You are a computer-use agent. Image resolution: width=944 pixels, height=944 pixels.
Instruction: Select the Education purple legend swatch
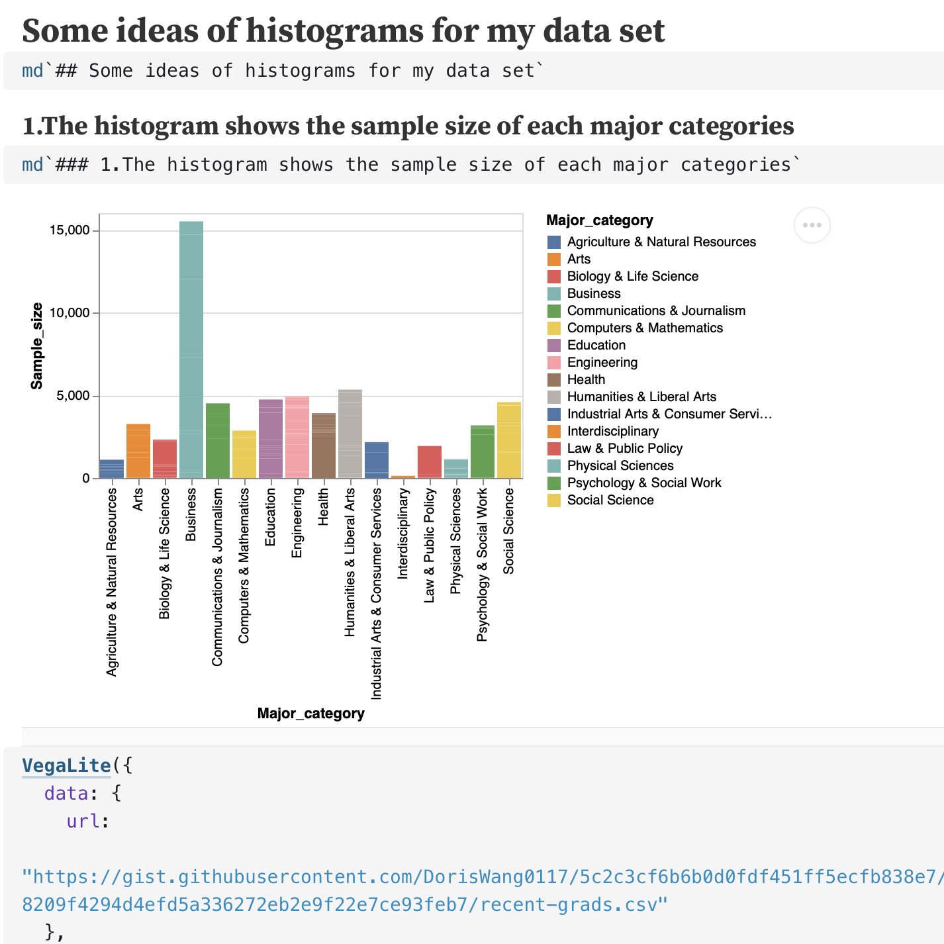tap(554, 346)
